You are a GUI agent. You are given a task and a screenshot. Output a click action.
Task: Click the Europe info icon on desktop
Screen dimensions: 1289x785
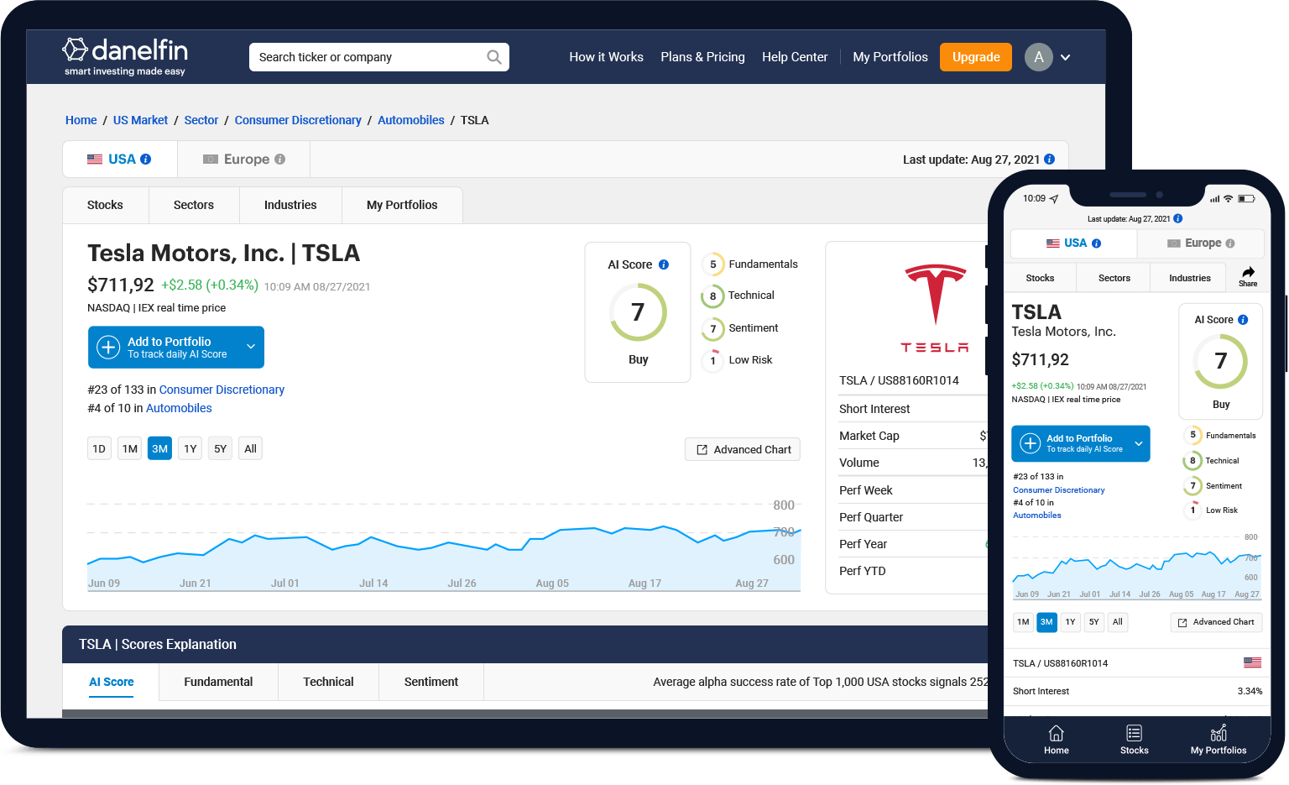tap(280, 160)
